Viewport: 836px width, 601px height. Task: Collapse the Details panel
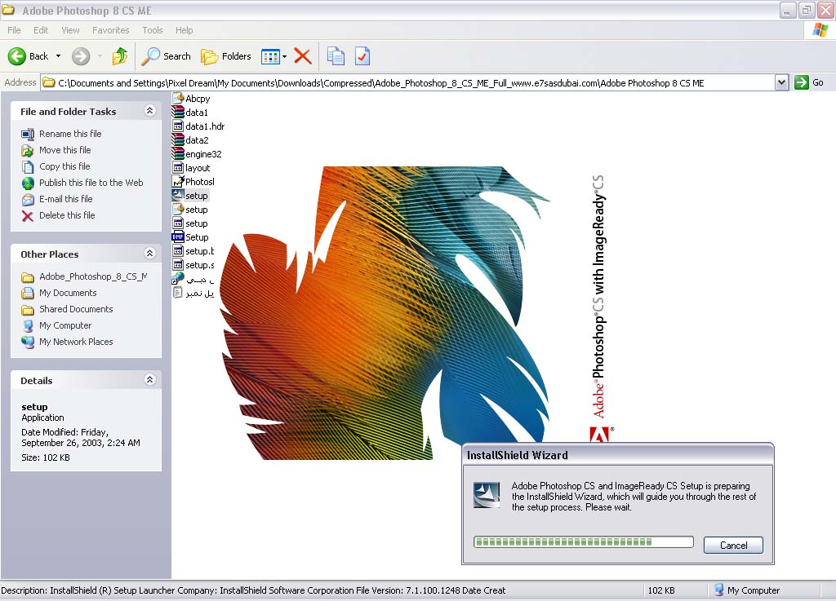coord(149,380)
